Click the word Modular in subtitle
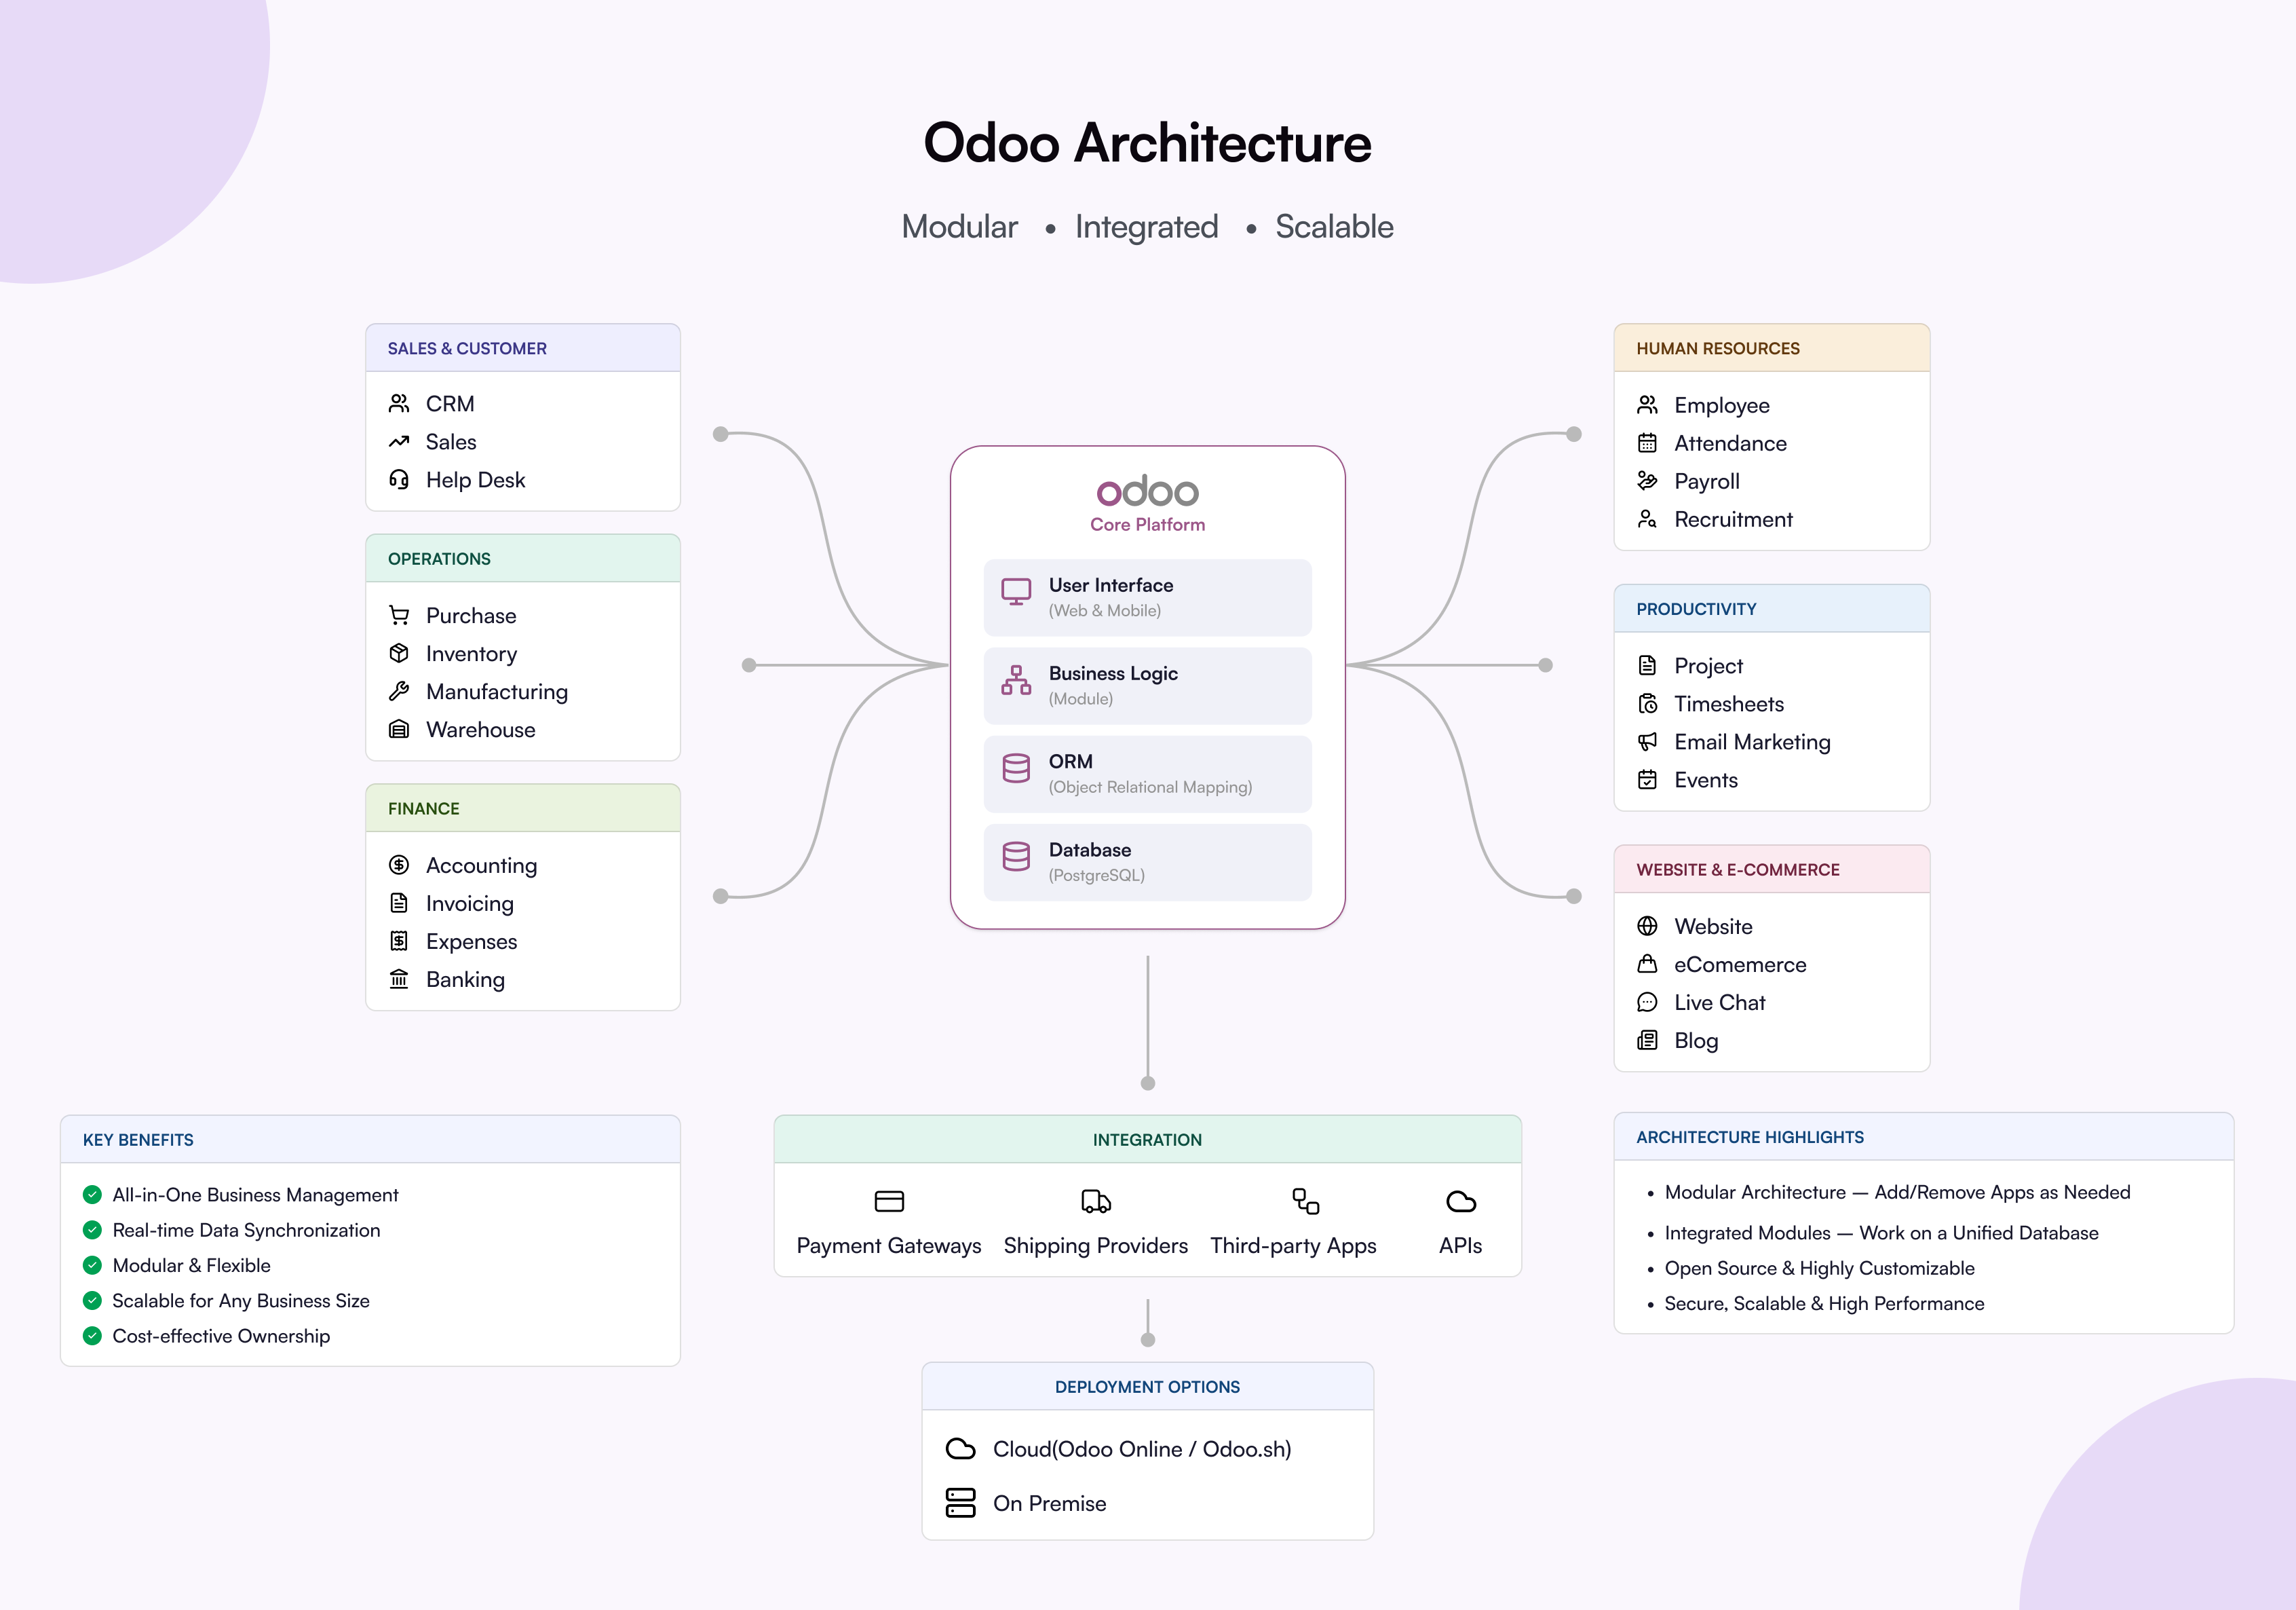 [x=959, y=227]
